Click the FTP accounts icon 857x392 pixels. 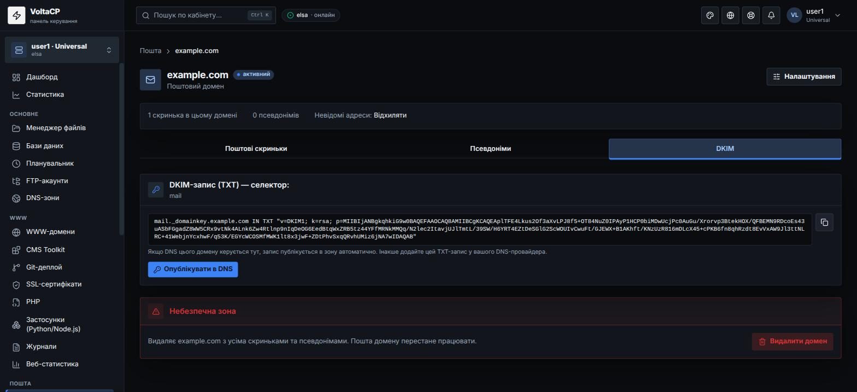(16, 181)
